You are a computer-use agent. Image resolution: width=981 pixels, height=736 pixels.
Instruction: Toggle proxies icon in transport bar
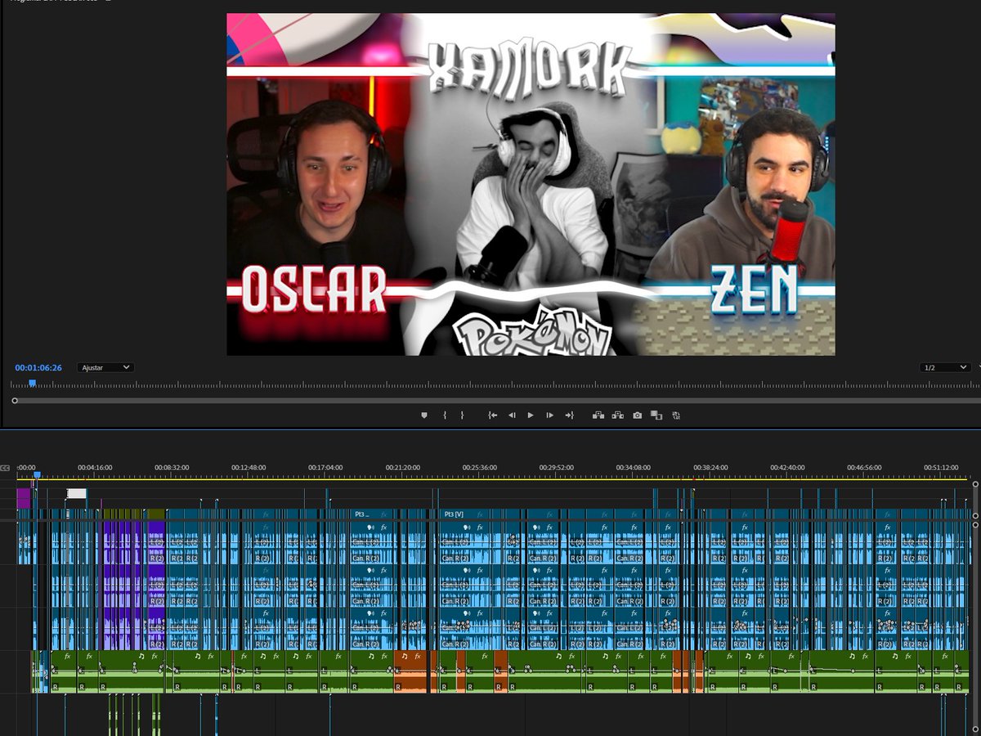pos(676,415)
